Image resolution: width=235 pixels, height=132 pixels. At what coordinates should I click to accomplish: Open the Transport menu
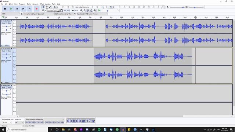click(22, 4)
